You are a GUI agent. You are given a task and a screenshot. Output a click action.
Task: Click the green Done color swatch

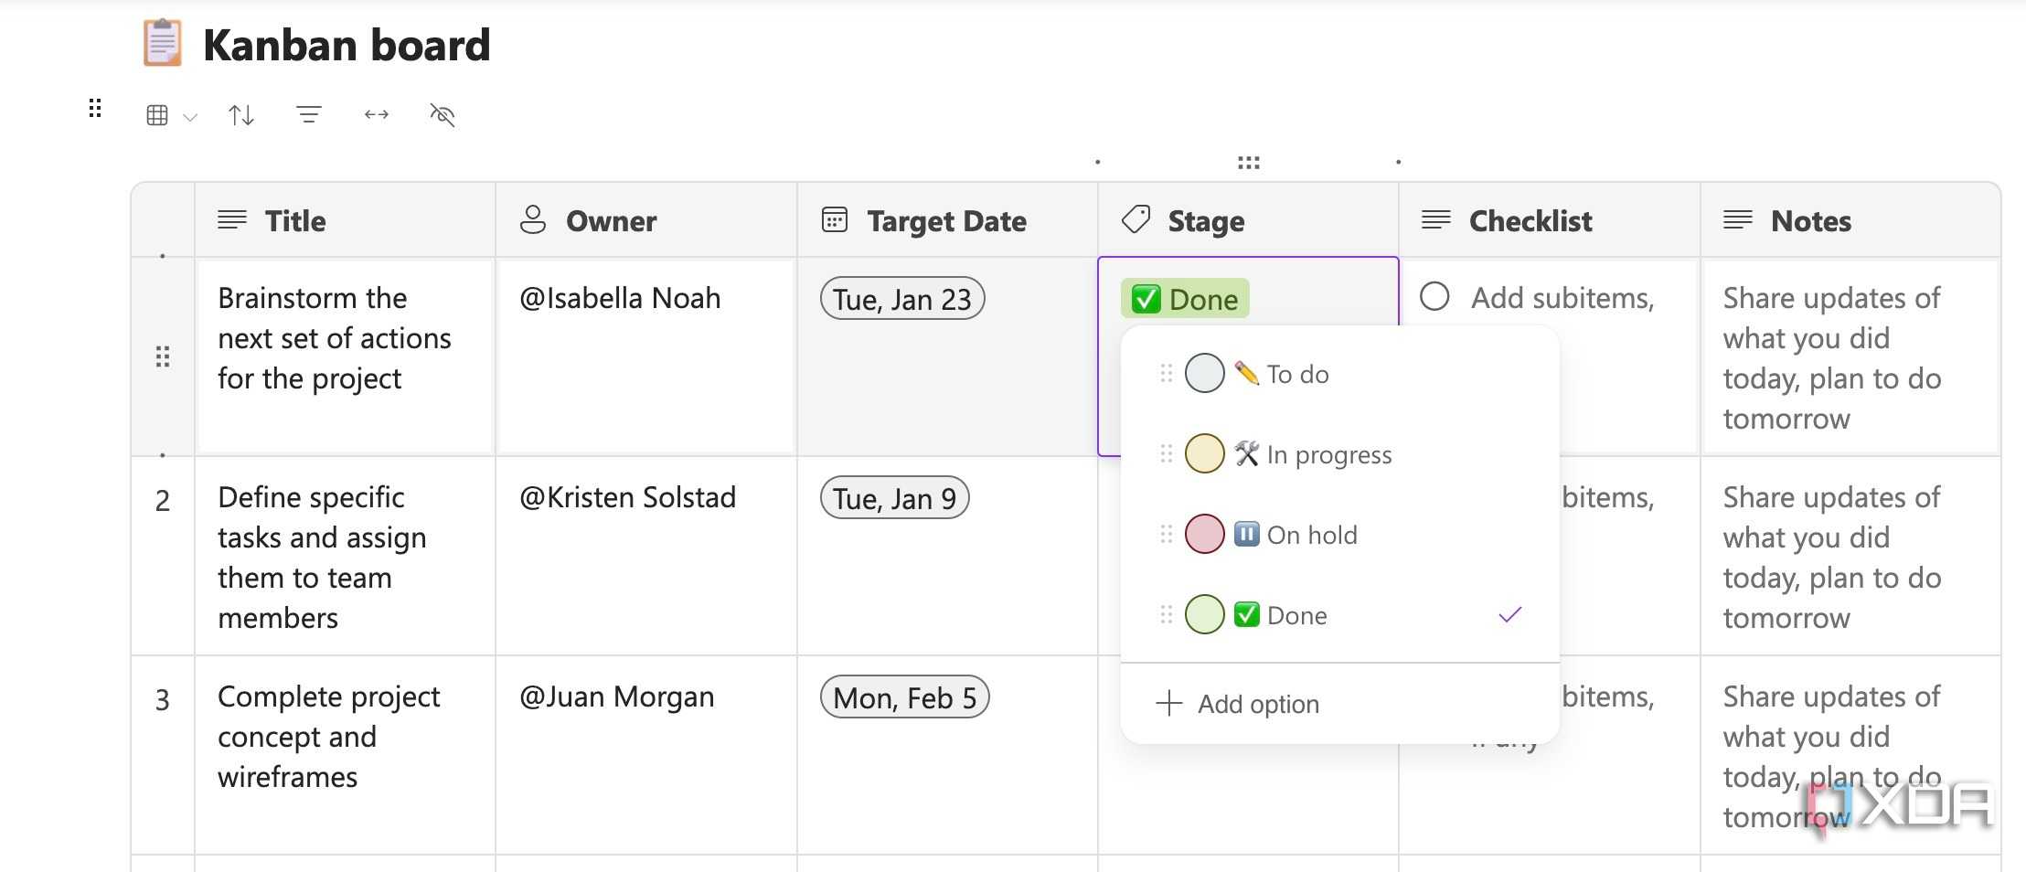[x=1205, y=614]
